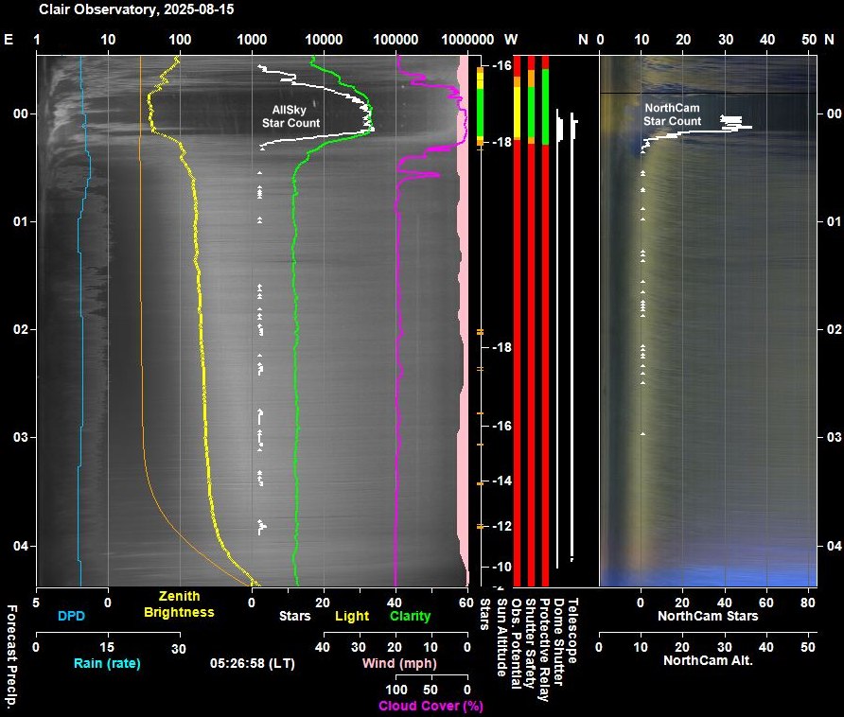Click the NorthCam Star Count label

(x=672, y=114)
